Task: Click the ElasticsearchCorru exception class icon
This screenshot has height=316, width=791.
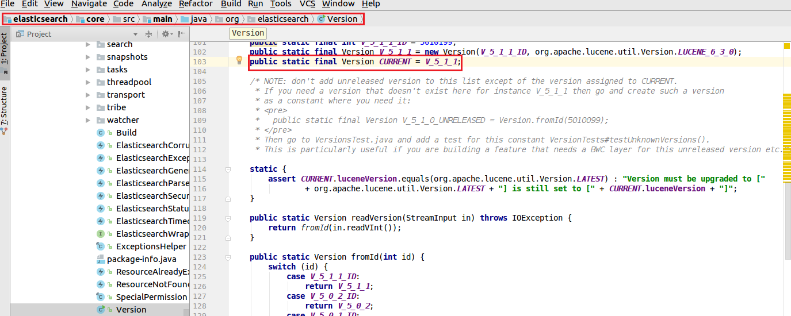Action: pos(100,145)
